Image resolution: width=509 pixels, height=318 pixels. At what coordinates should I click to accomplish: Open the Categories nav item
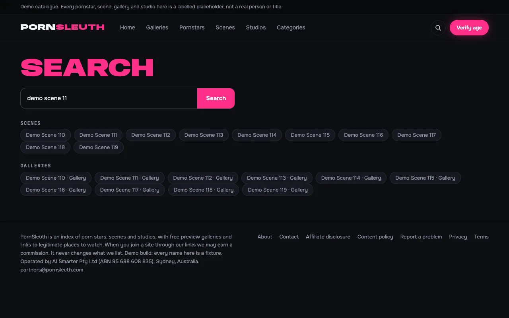pyautogui.click(x=291, y=27)
